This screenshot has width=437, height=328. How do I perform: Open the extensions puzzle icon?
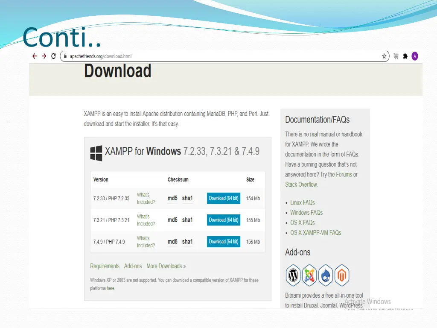405,56
